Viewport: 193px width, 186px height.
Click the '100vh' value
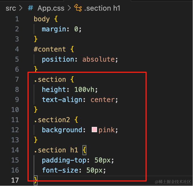coord(84,89)
